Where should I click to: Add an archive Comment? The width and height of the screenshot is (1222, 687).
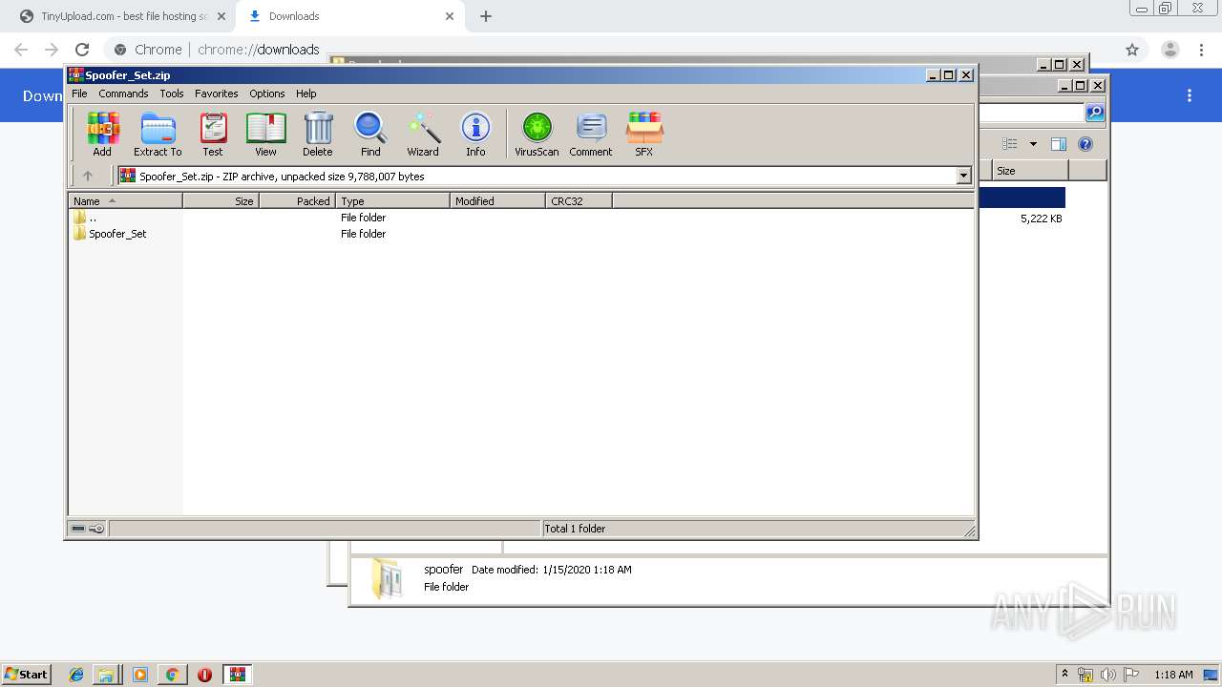point(591,134)
